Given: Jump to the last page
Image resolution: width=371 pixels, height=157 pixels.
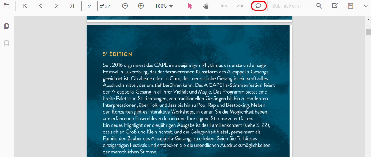Looking at the screenshot, I should [72, 6].
